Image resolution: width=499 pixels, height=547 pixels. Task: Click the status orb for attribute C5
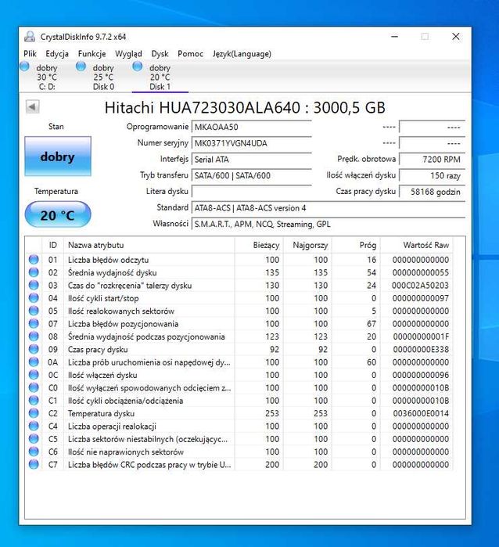pyautogui.click(x=34, y=438)
